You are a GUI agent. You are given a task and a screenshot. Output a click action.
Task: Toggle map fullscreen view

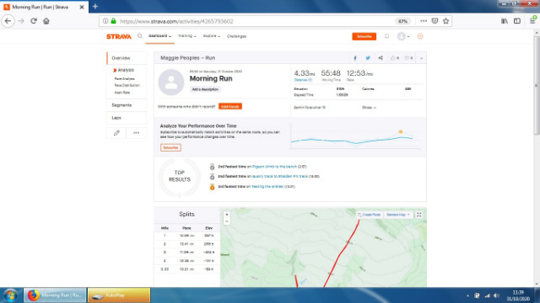418,215
